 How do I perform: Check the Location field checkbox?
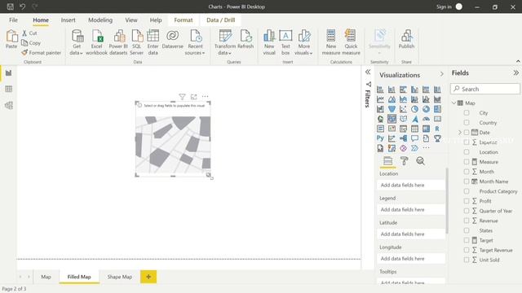coord(467,152)
